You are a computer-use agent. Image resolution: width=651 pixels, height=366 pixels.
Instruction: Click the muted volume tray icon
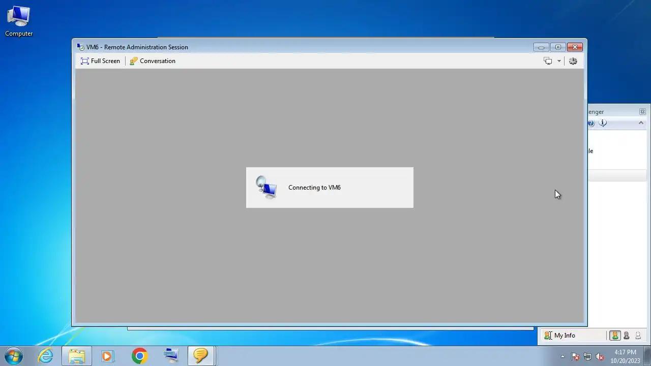pos(600,356)
